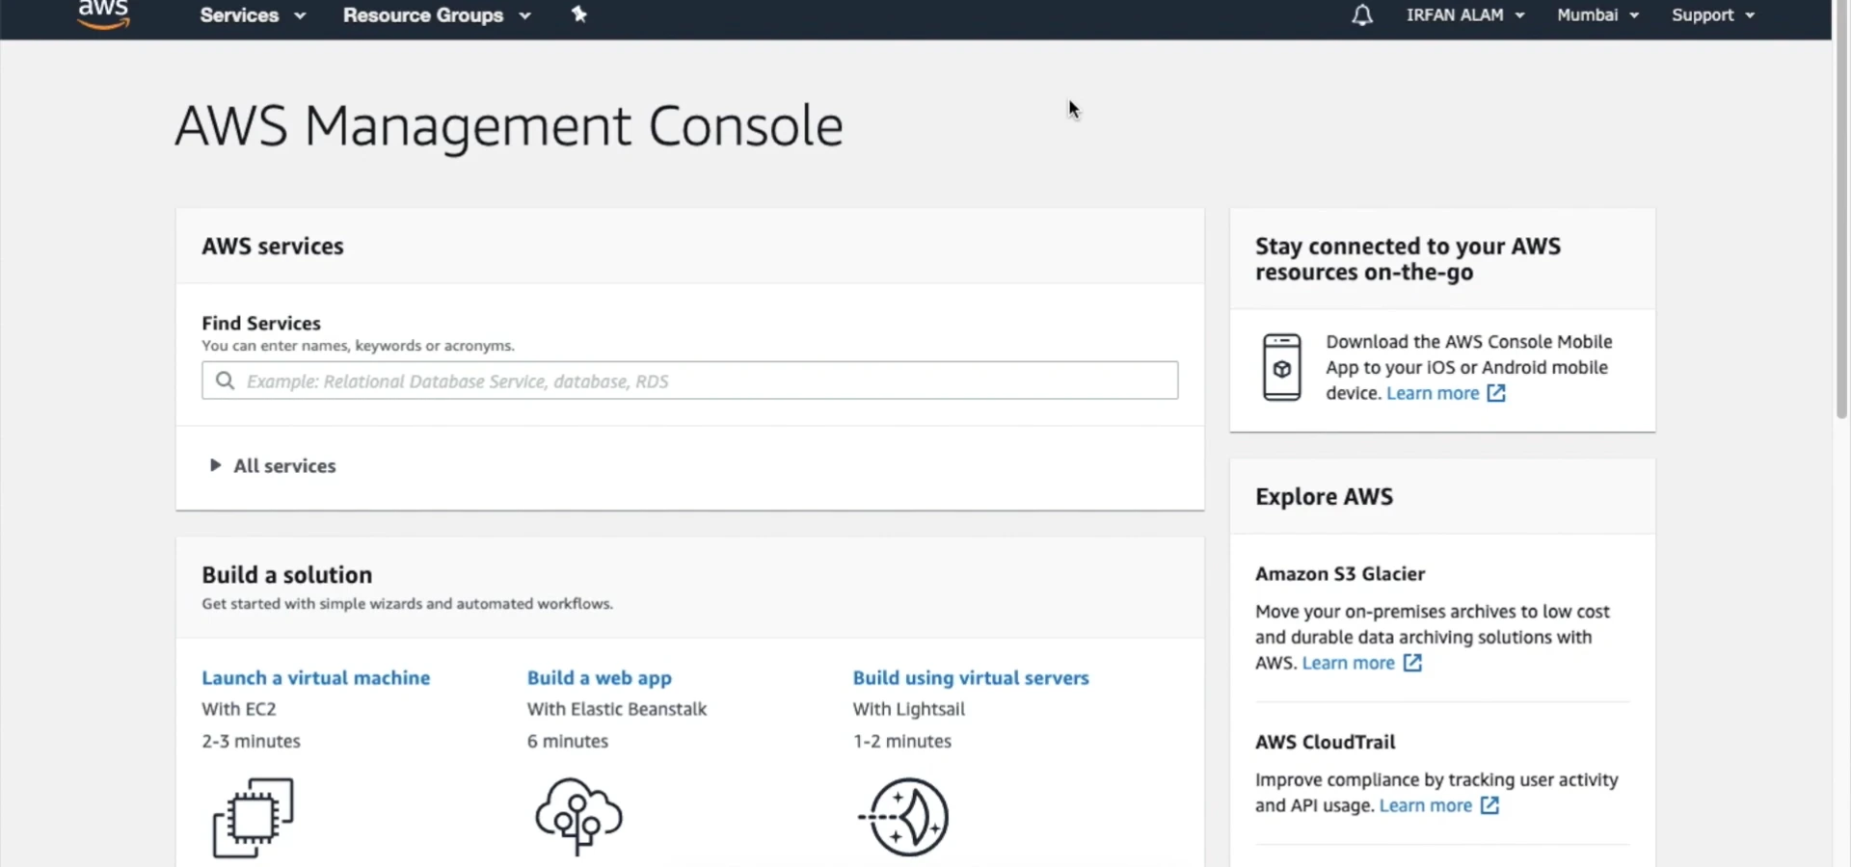The height and width of the screenshot is (867, 1851).
Task: Open Build a web app link
Action: (599, 678)
